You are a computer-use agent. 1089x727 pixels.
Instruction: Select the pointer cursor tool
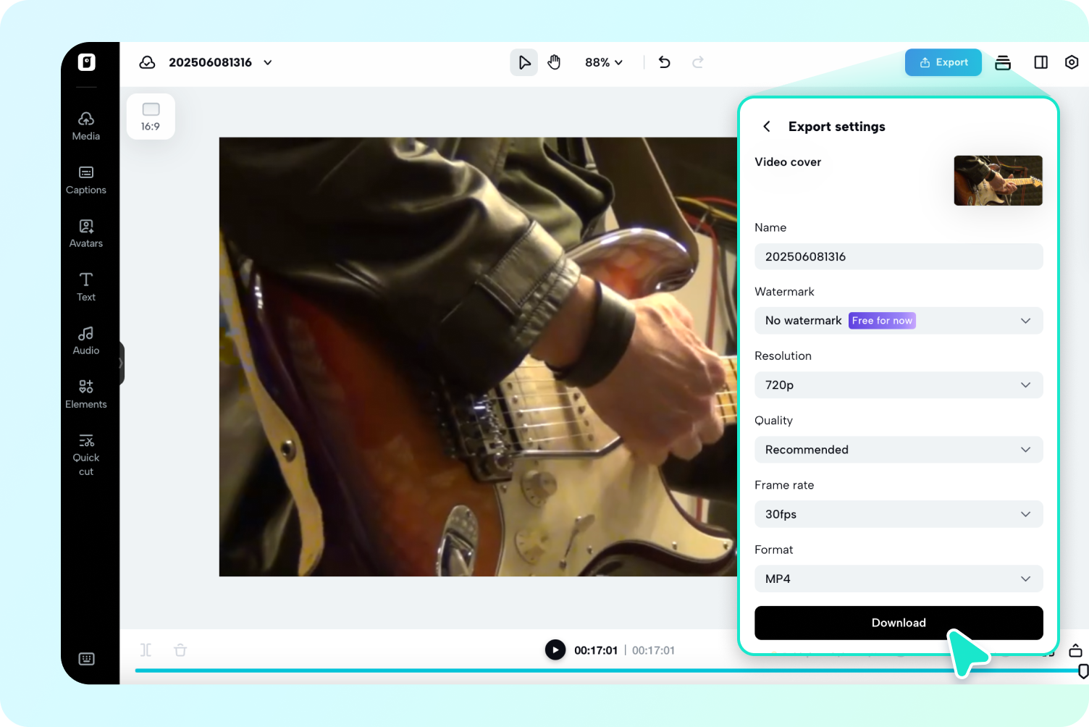pos(524,62)
